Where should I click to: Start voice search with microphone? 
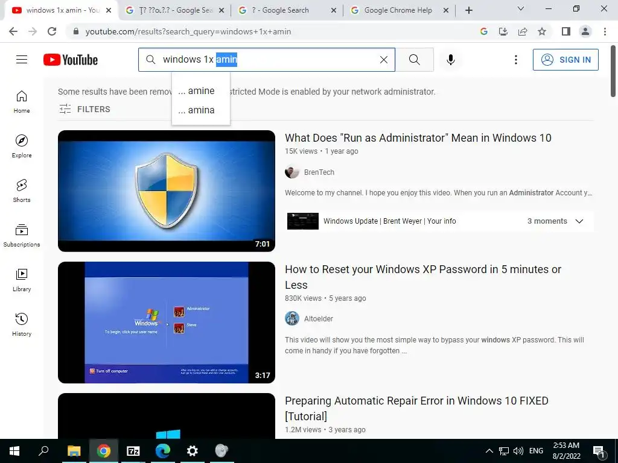point(450,60)
